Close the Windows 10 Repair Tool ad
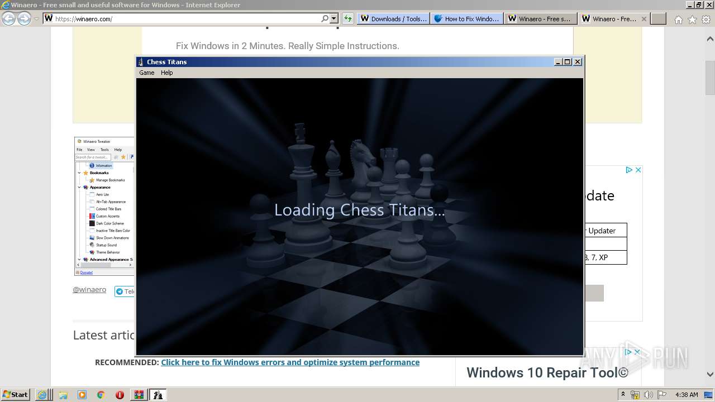Screen dimensions: 715x402 (637, 352)
